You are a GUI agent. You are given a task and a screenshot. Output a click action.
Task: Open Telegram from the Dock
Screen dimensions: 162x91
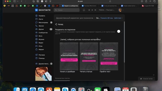coord(41,89)
